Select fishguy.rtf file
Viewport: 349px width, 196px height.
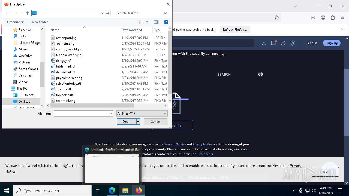[x=63, y=61]
